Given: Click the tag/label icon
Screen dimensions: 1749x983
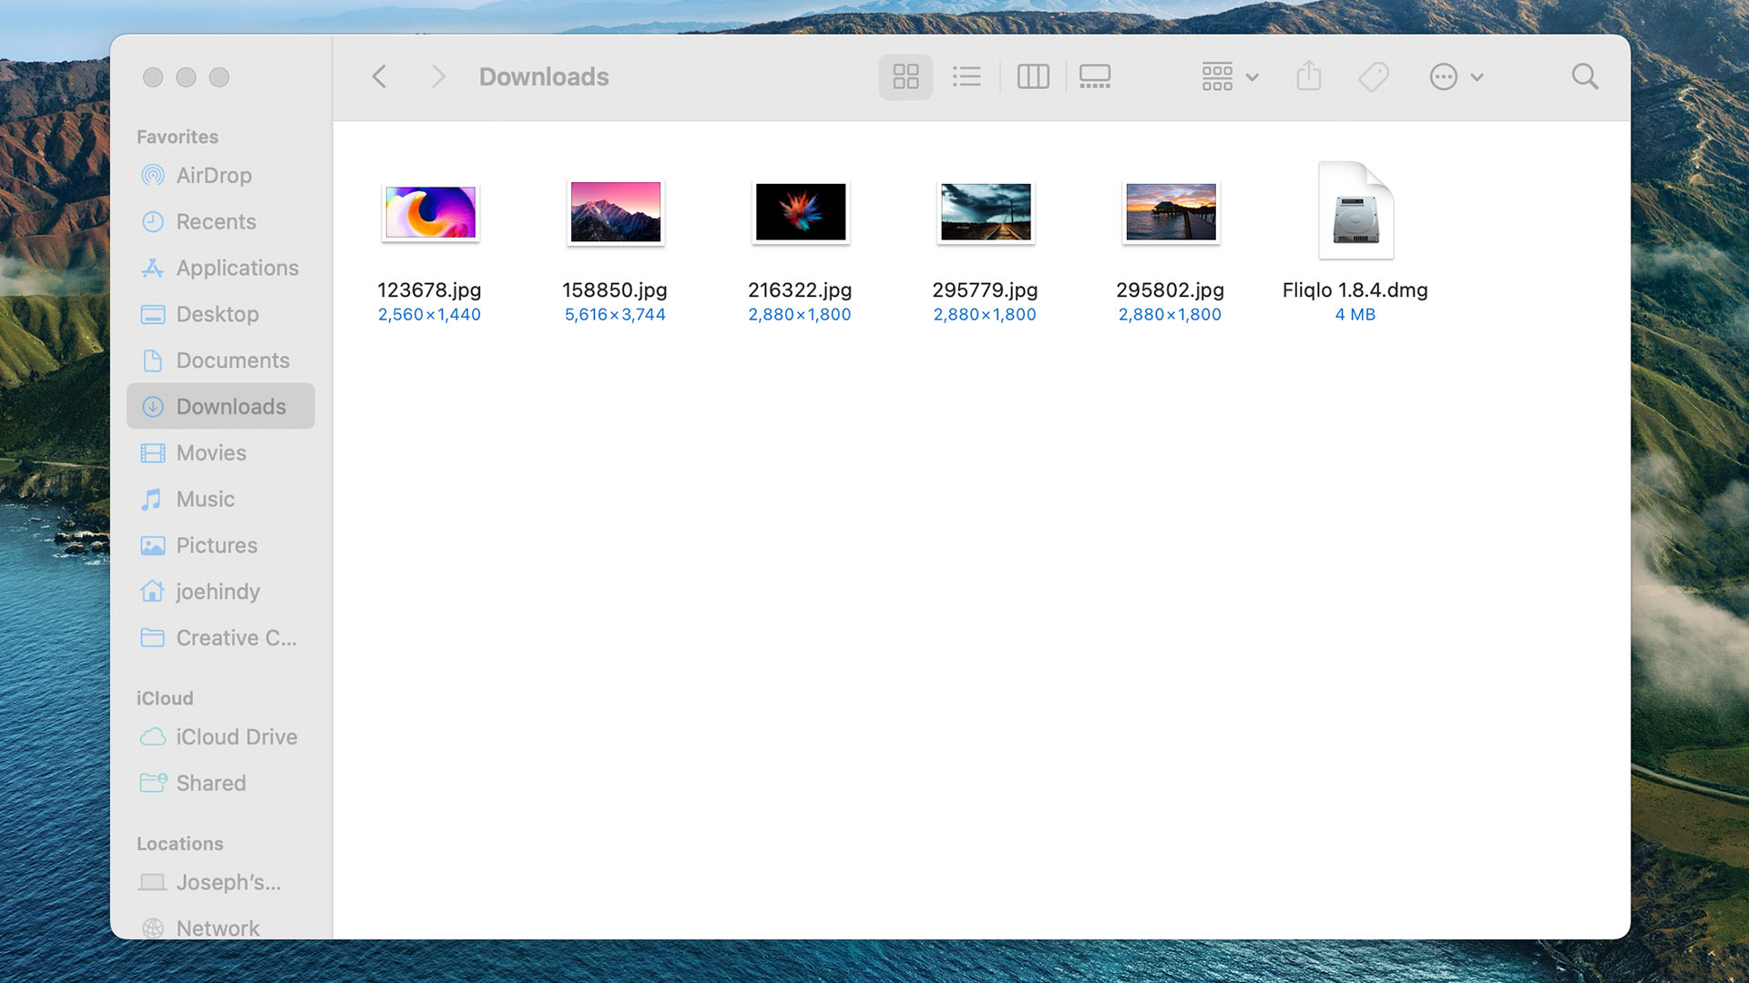Looking at the screenshot, I should 1375,76.
